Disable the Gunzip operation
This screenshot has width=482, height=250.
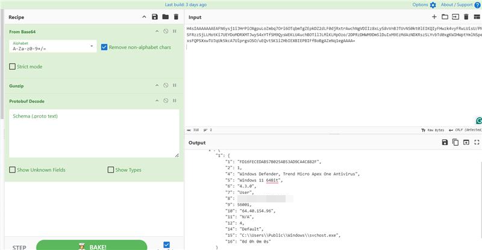coord(166,86)
